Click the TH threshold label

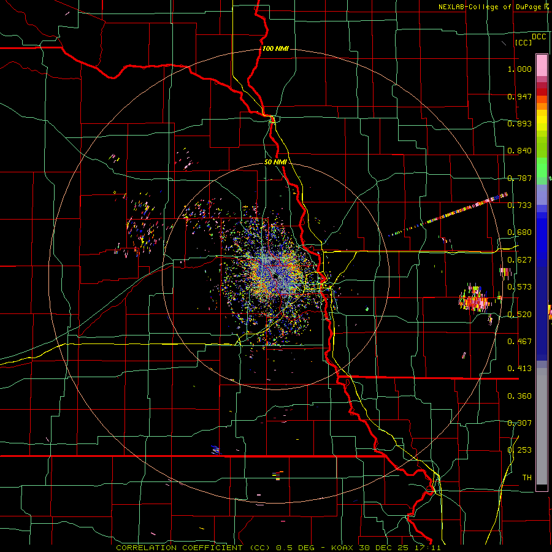[x=527, y=478]
